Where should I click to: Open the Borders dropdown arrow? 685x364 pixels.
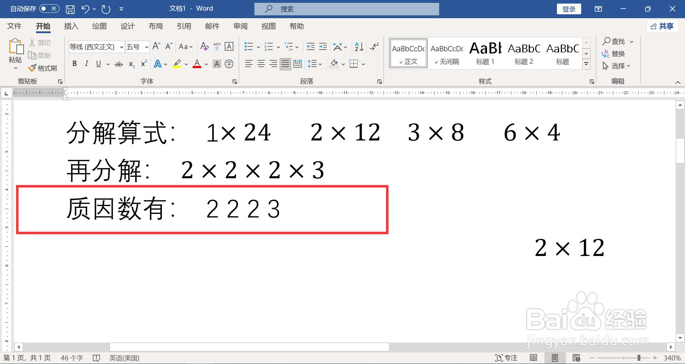[363, 65]
